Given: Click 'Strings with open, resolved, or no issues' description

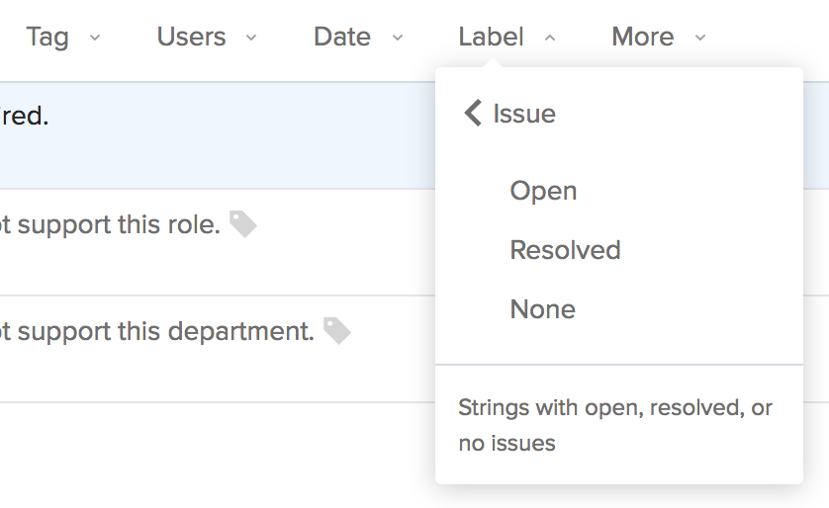Looking at the screenshot, I should coord(615,425).
